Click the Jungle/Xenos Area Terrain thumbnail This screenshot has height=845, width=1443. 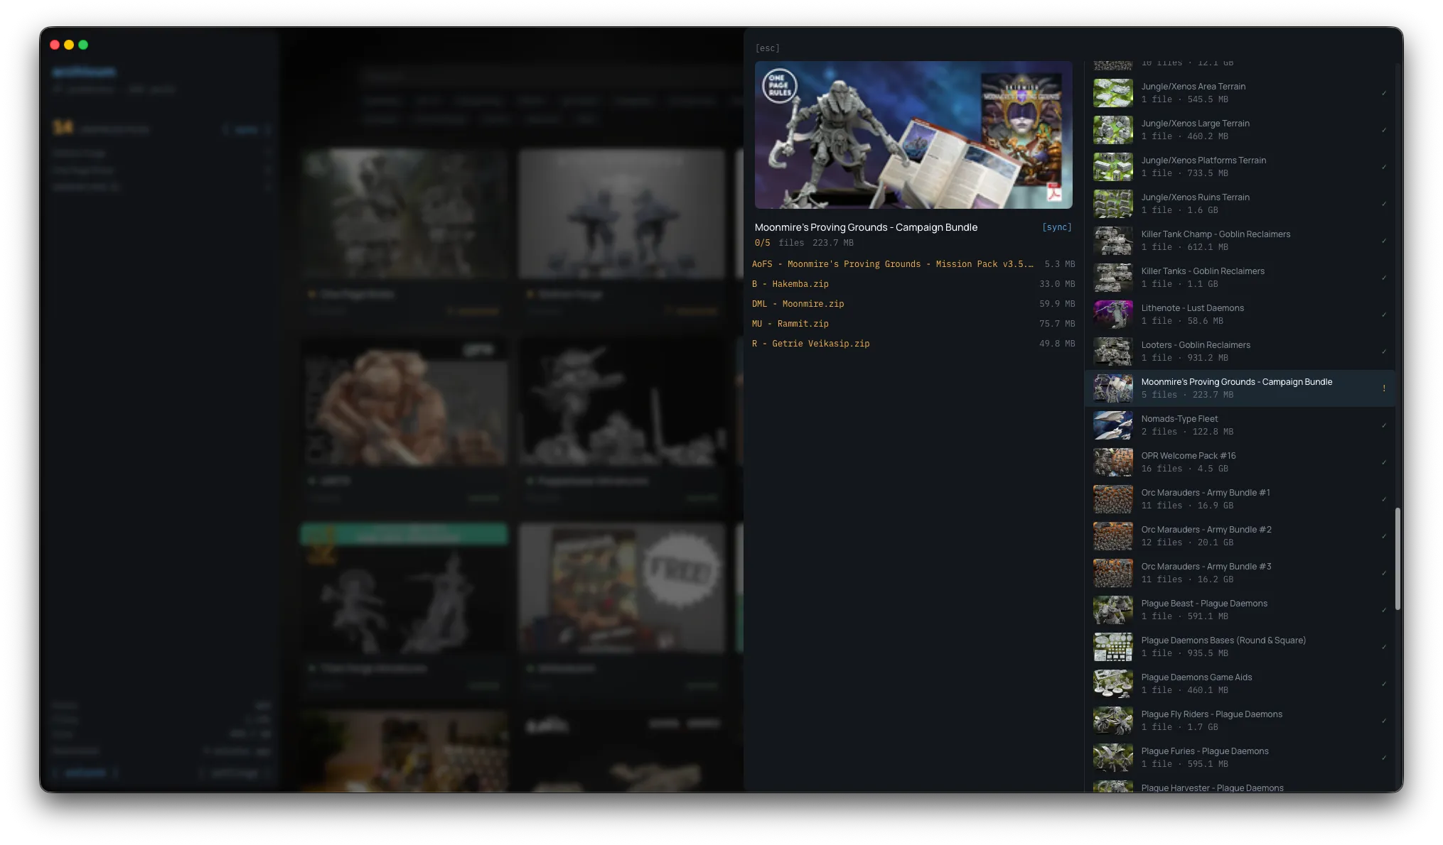coord(1112,93)
